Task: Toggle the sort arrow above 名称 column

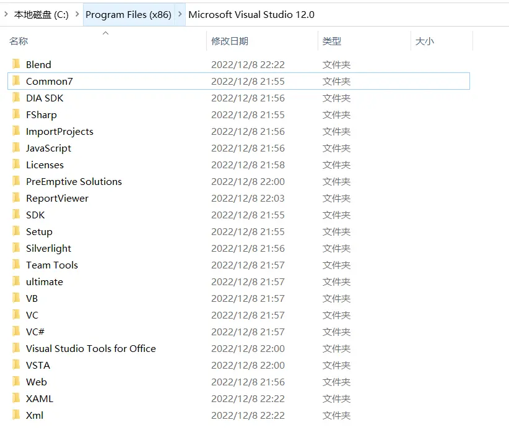Action: tap(105, 33)
